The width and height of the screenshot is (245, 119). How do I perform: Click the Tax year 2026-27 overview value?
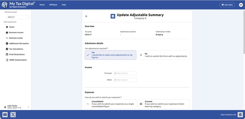coord(88,35)
